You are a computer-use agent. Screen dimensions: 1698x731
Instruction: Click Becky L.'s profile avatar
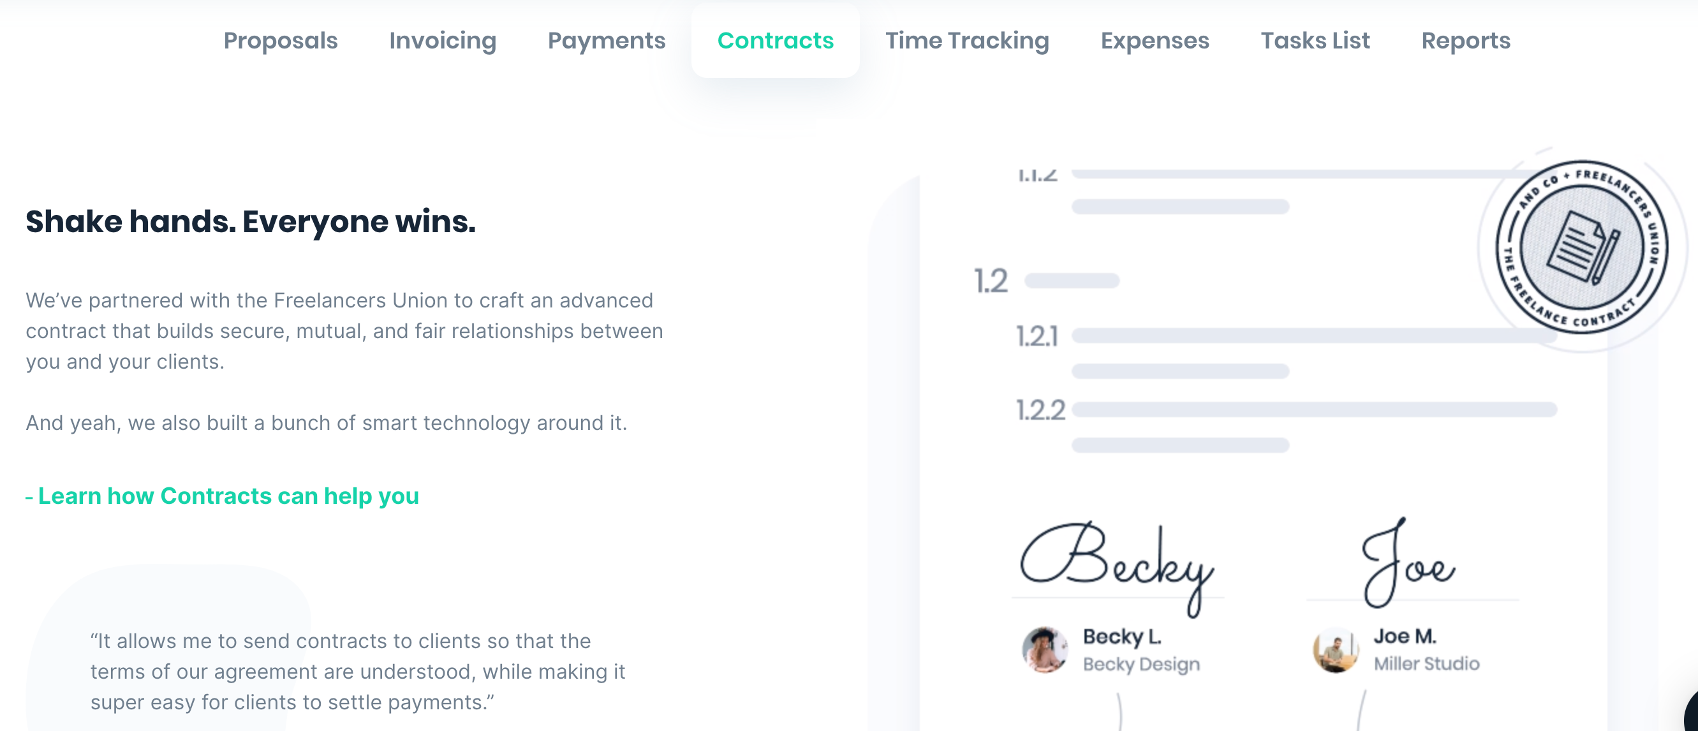(x=1044, y=649)
